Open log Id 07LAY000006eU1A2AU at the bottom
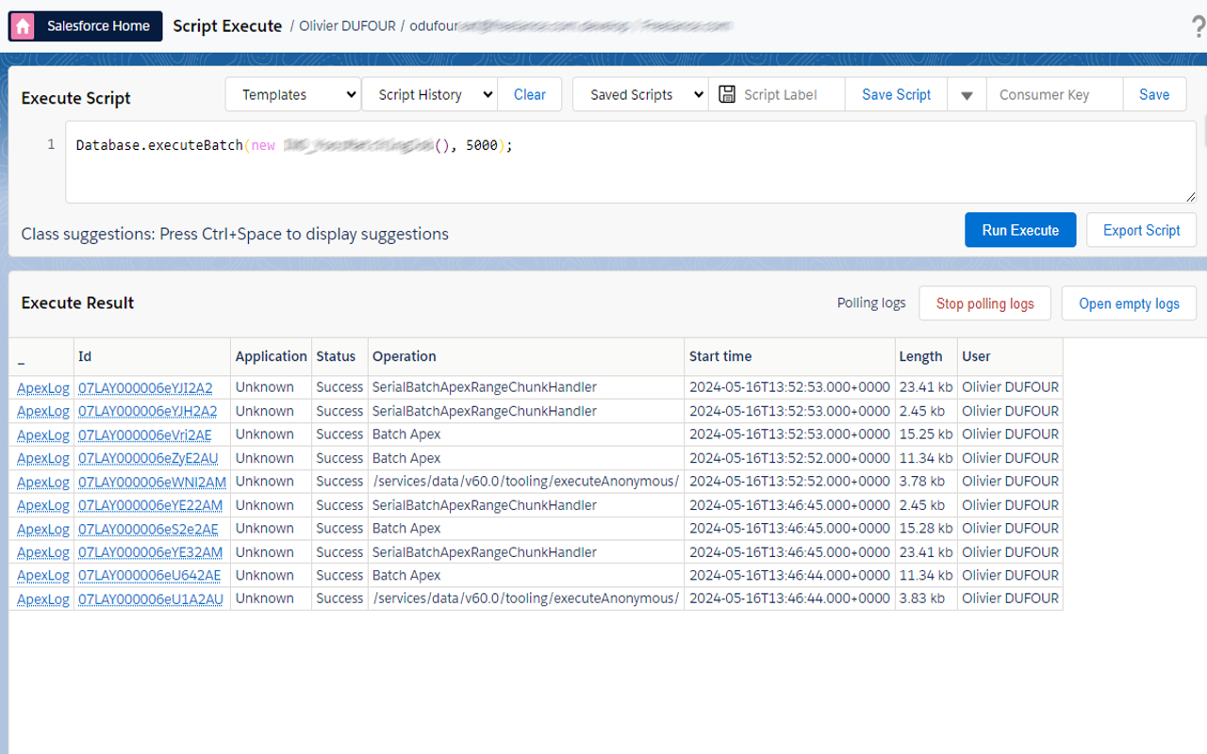The image size is (1207, 754). (x=152, y=598)
